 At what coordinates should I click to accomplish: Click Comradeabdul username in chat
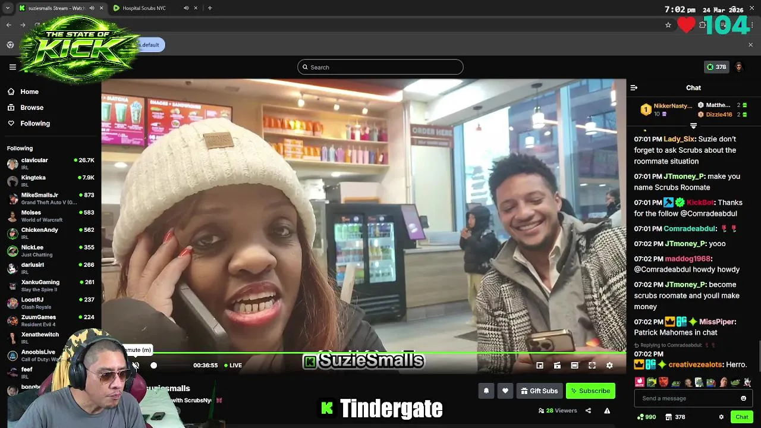pyautogui.click(x=690, y=228)
